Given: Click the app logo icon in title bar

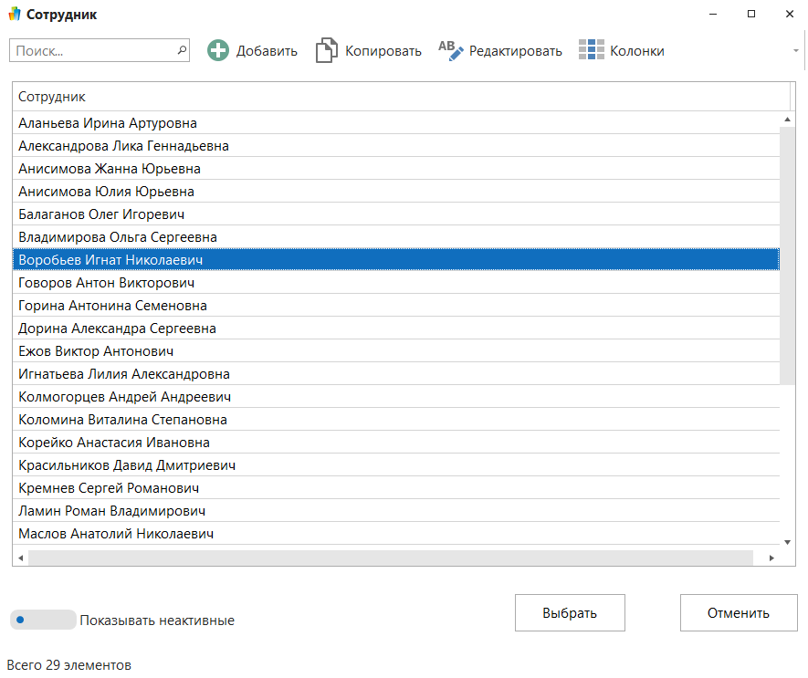Looking at the screenshot, I should click(14, 15).
